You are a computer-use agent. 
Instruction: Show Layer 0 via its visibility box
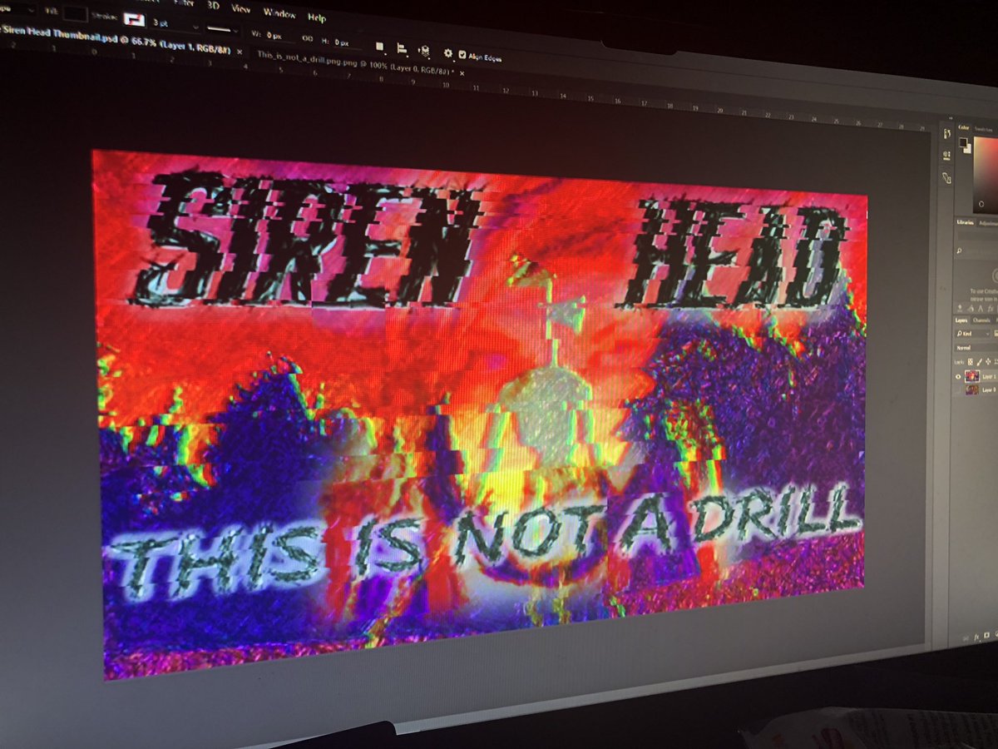tap(958, 389)
